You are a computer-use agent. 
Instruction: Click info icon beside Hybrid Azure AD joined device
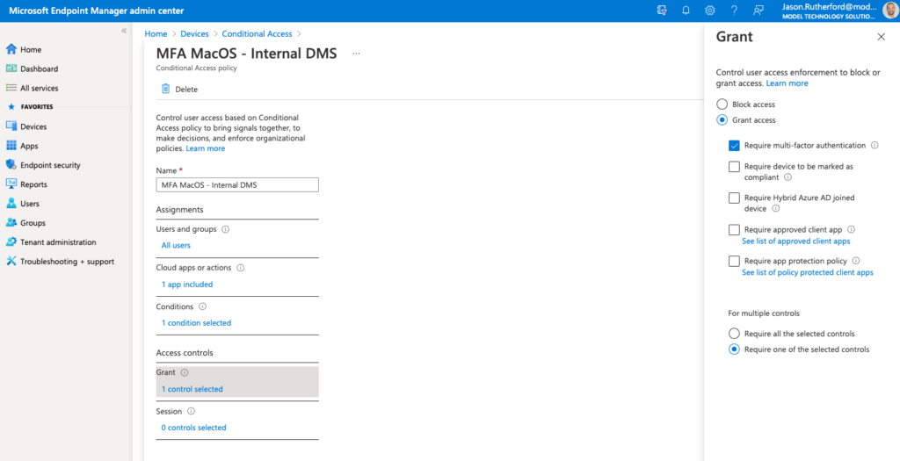tap(775, 209)
